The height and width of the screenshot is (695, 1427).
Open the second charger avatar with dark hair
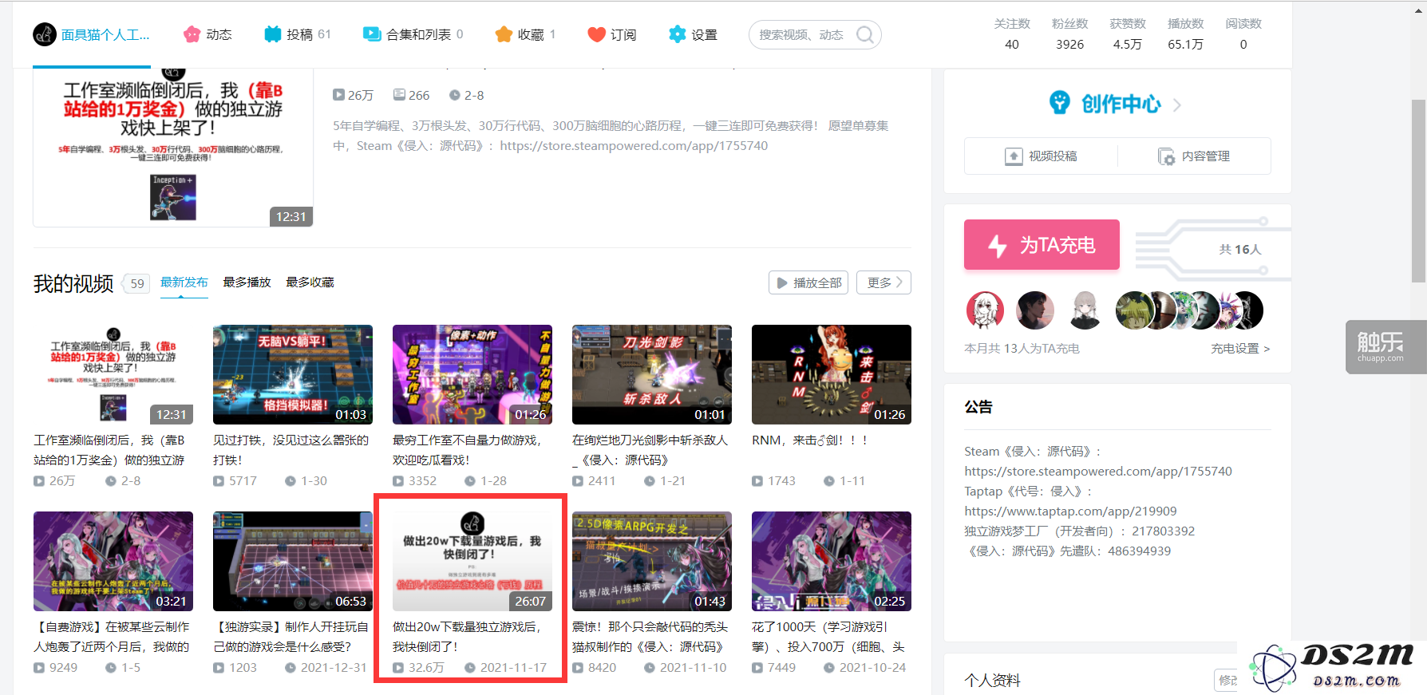pyautogui.click(x=1035, y=310)
